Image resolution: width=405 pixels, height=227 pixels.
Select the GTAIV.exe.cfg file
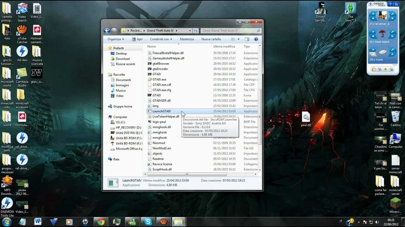(162, 90)
